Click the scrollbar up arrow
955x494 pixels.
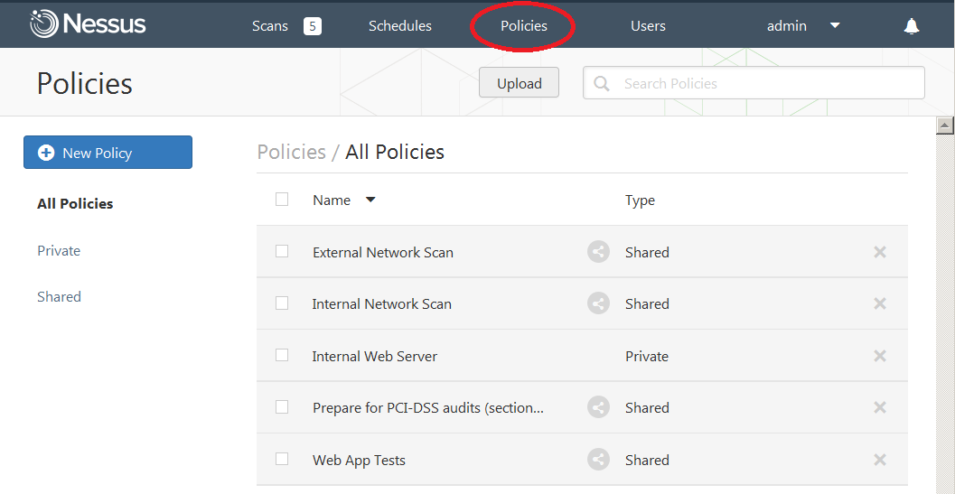[x=945, y=126]
